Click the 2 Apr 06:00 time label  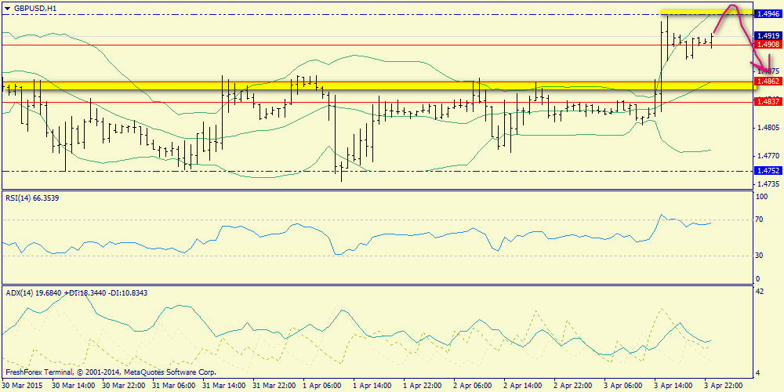point(474,386)
